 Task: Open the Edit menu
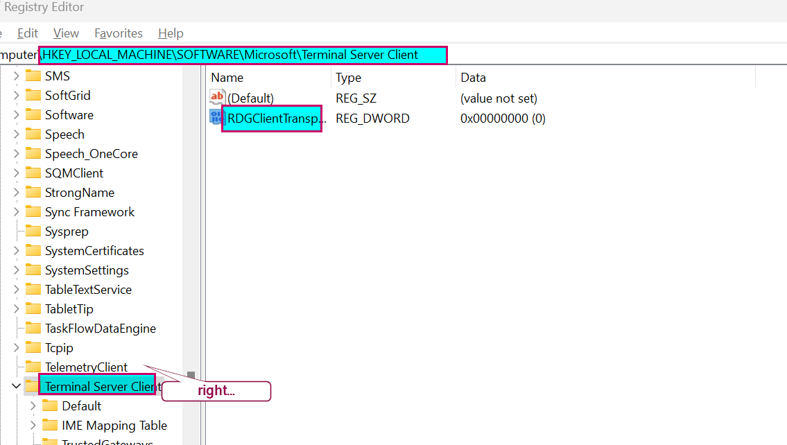tap(28, 33)
